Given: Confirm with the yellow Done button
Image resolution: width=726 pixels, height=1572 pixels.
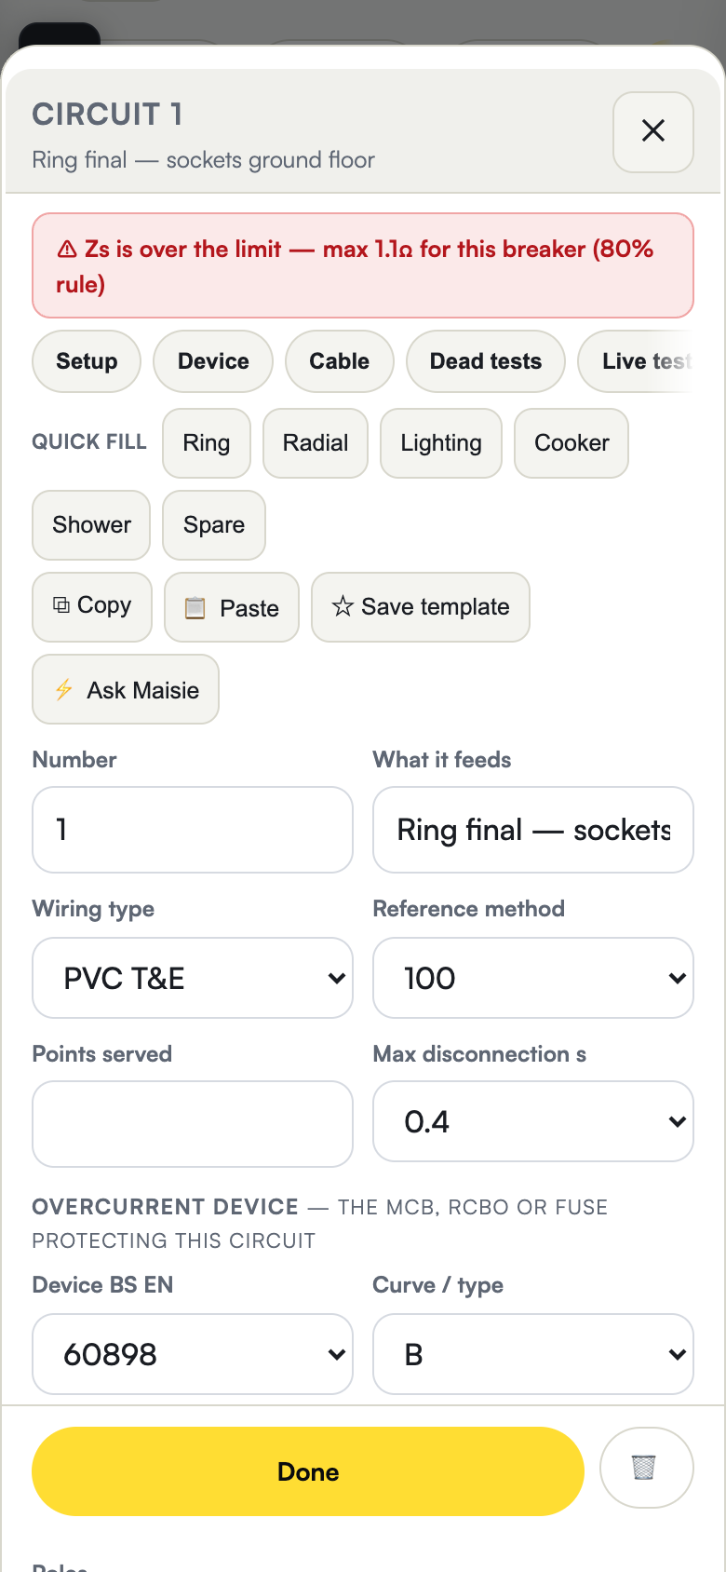Looking at the screenshot, I should [x=308, y=1471].
